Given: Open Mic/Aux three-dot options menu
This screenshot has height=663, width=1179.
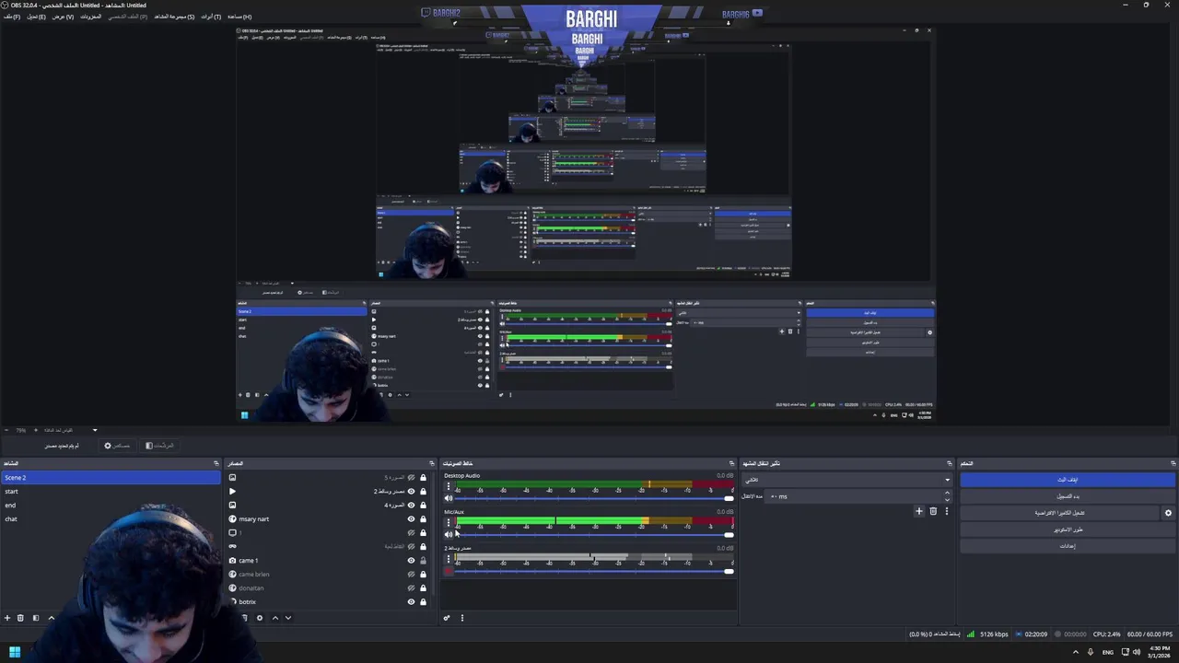Looking at the screenshot, I should point(449,522).
